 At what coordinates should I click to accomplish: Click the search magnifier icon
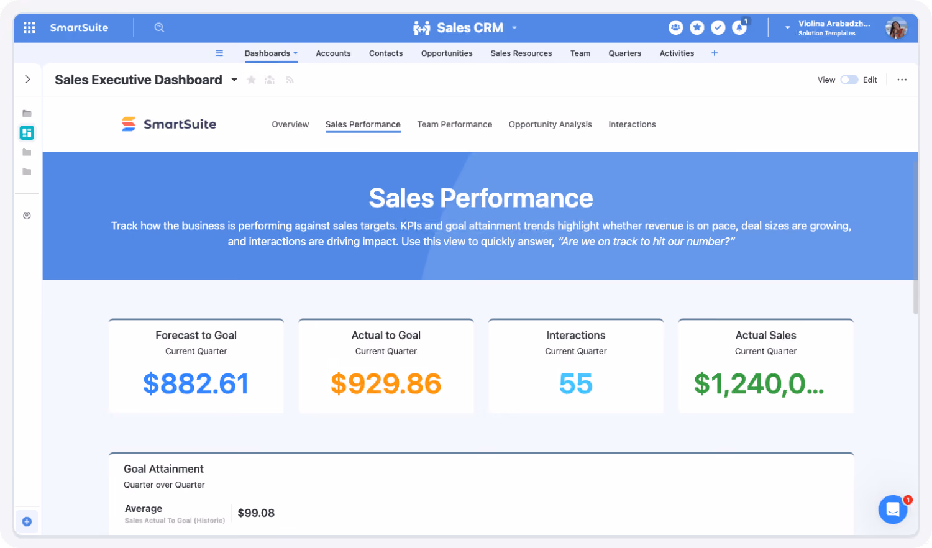159,27
